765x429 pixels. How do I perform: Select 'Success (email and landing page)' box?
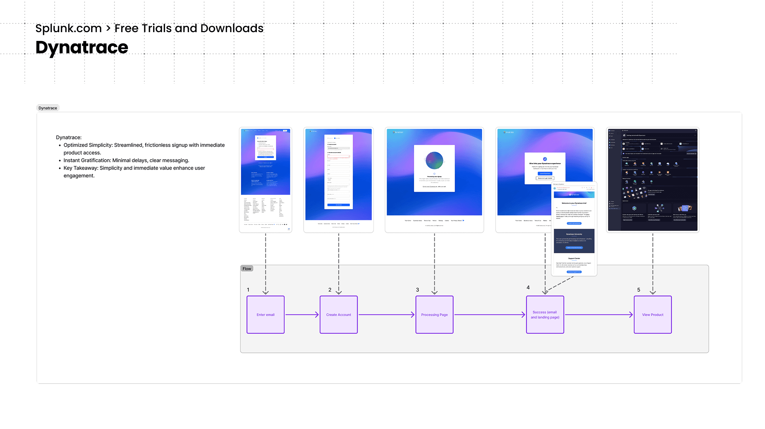(x=545, y=315)
